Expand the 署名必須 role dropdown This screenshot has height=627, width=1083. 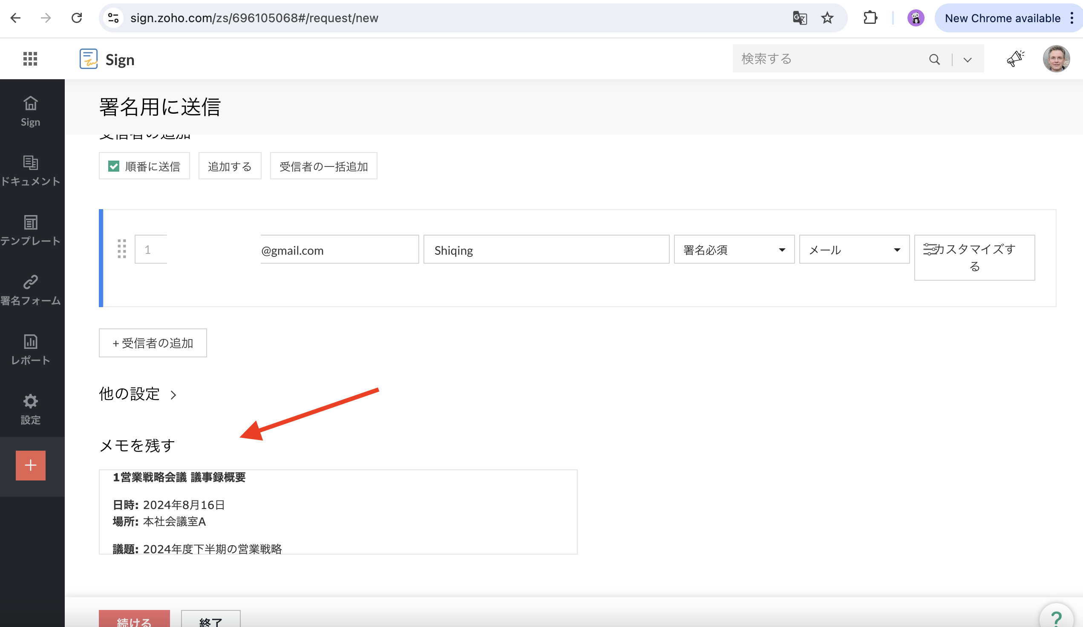(734, 250)
